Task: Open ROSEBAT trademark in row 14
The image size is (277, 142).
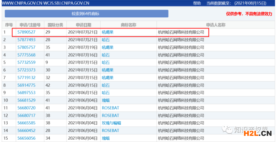Action: (x=110, y=130)
